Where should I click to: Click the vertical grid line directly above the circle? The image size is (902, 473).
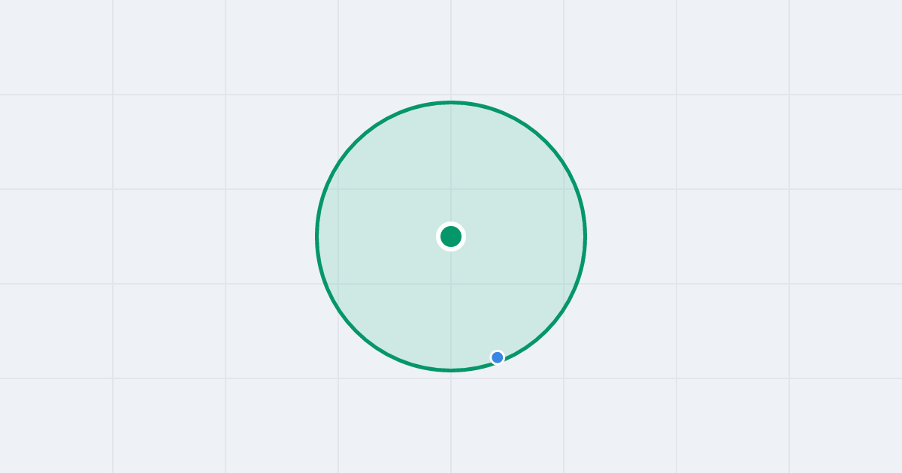[x=451, y=49]
